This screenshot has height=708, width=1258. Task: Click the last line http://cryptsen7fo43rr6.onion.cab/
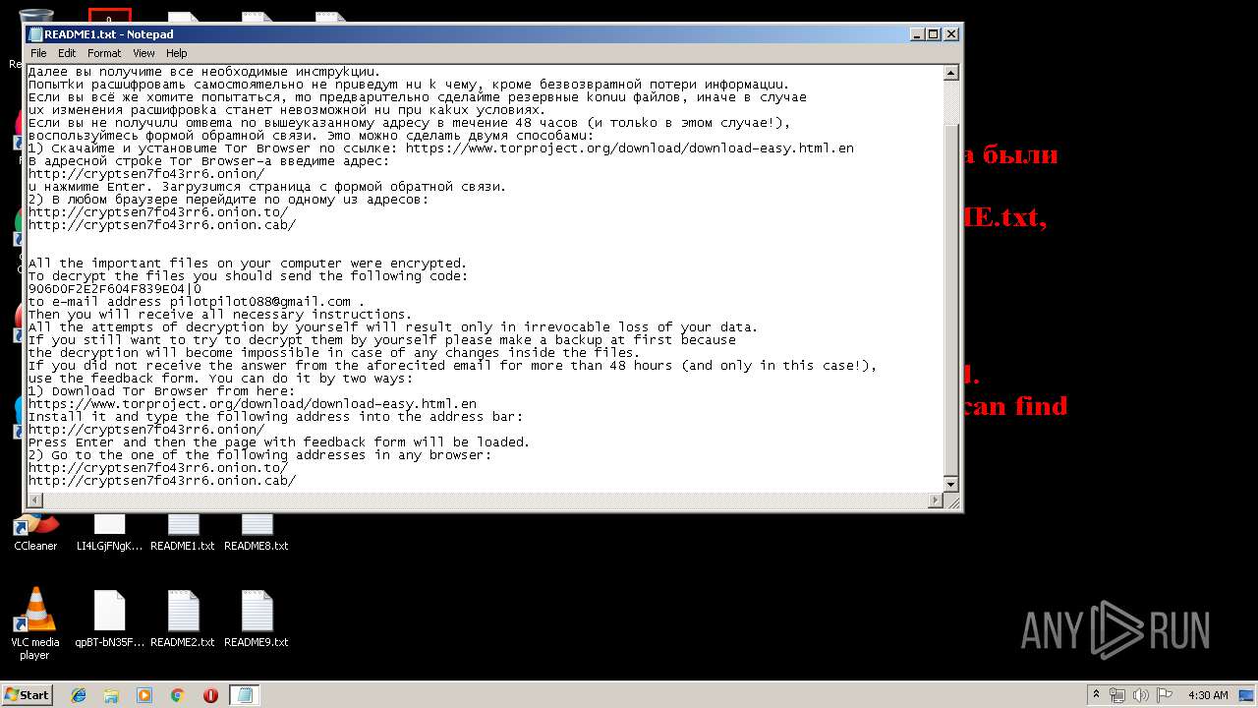[x=162, y=480]
